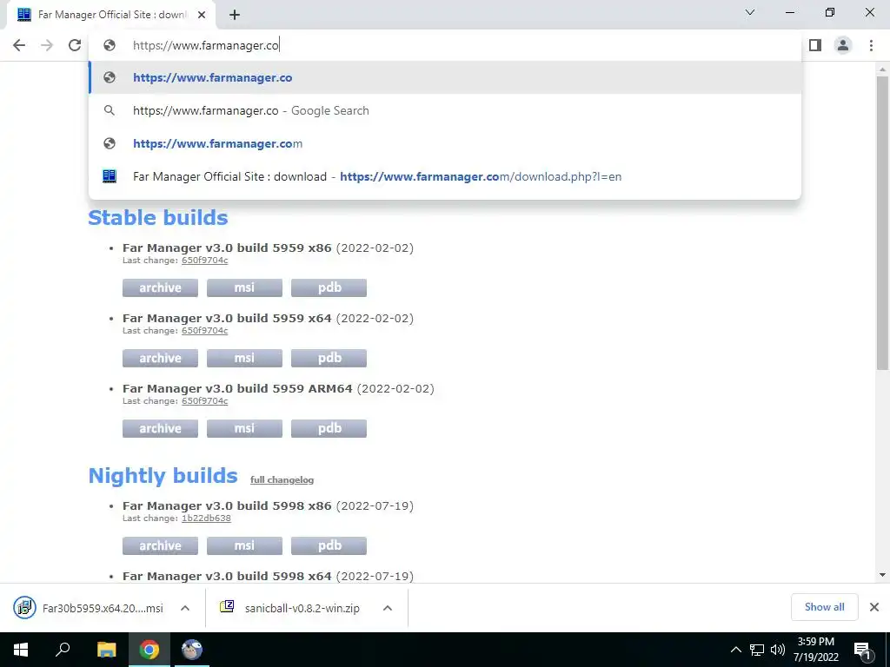Download msi for build 5959 x86

pyautogui.click(x=244, y=287)
